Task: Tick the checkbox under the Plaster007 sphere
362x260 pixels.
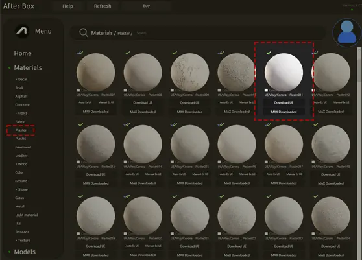Action: pos(78,90)
